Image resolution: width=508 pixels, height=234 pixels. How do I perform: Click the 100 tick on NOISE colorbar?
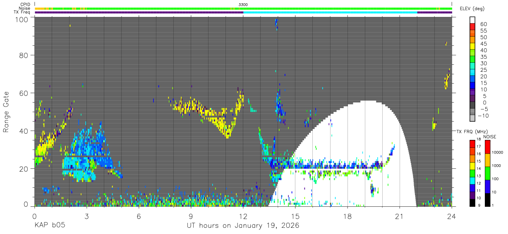(496, 179)
